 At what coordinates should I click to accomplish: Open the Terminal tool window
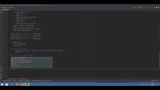point(28,80)
